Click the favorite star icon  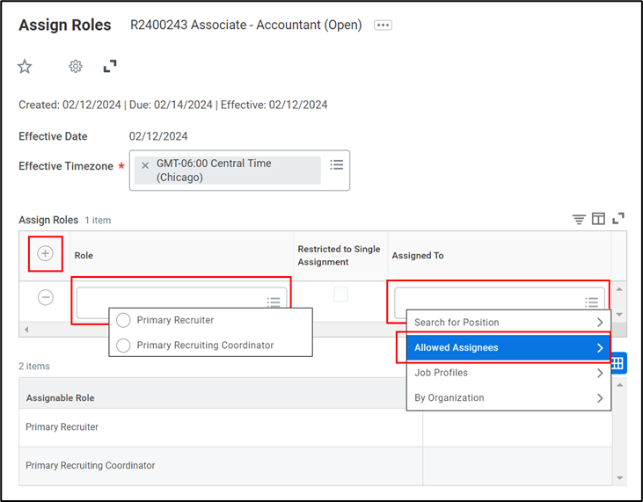[25, 67]
